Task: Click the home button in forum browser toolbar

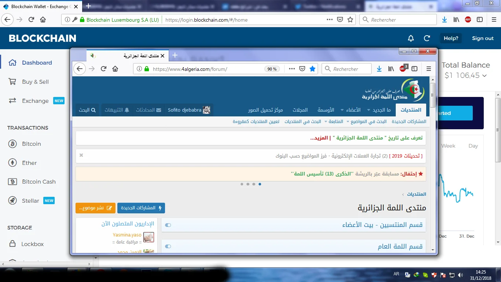Action: (115, 69)
